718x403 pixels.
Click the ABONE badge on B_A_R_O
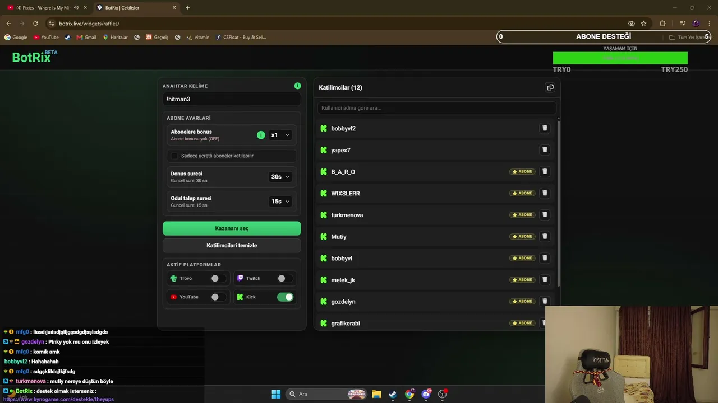coord(522,171)
